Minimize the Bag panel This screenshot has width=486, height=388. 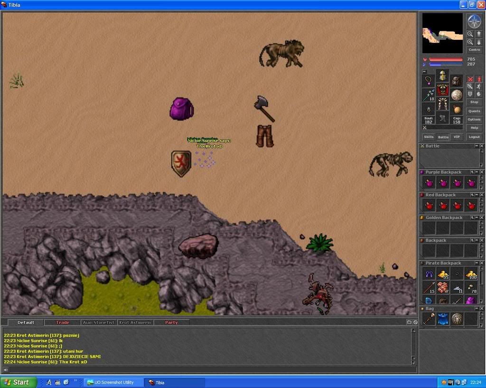(x=477, y=308)
